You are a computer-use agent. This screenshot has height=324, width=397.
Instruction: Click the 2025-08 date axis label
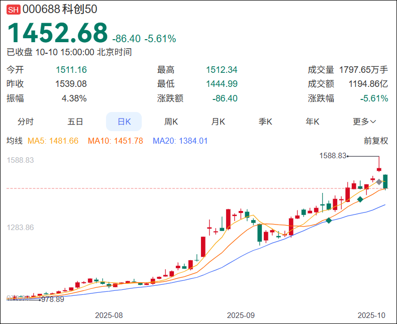[109, 315]
